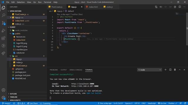This screenshot has width=188, height=105.
Task: Open the Terminal menu
Action: point(47,2)
